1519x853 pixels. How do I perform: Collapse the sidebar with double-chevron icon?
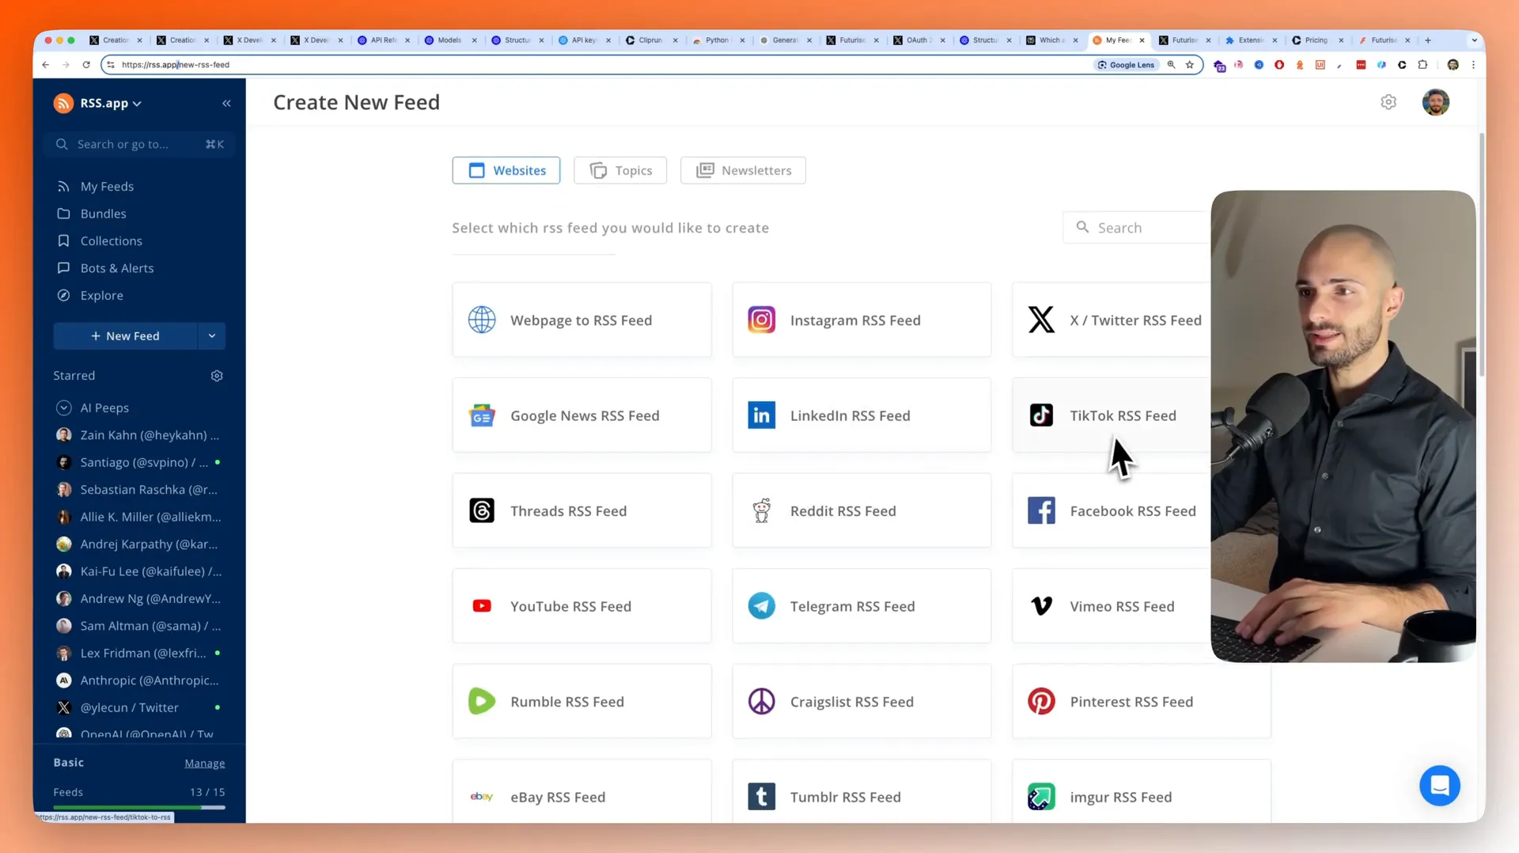click(226, 103)
